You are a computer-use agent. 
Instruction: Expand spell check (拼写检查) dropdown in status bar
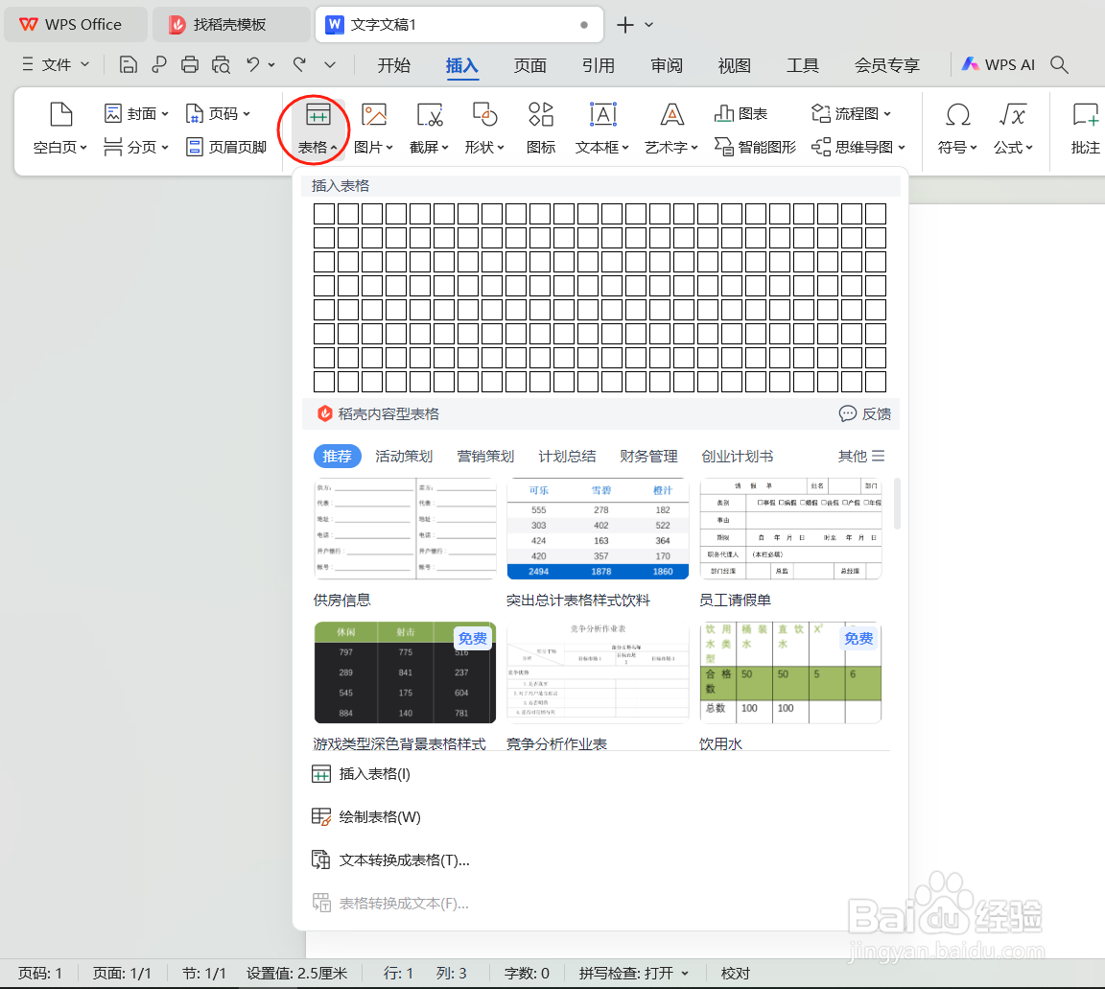pos(685,974)
